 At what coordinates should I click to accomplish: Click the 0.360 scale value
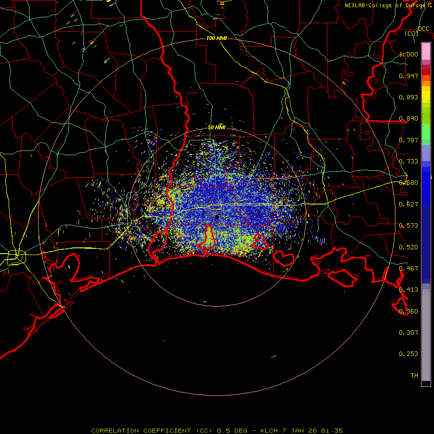click(x=408, y=312)
